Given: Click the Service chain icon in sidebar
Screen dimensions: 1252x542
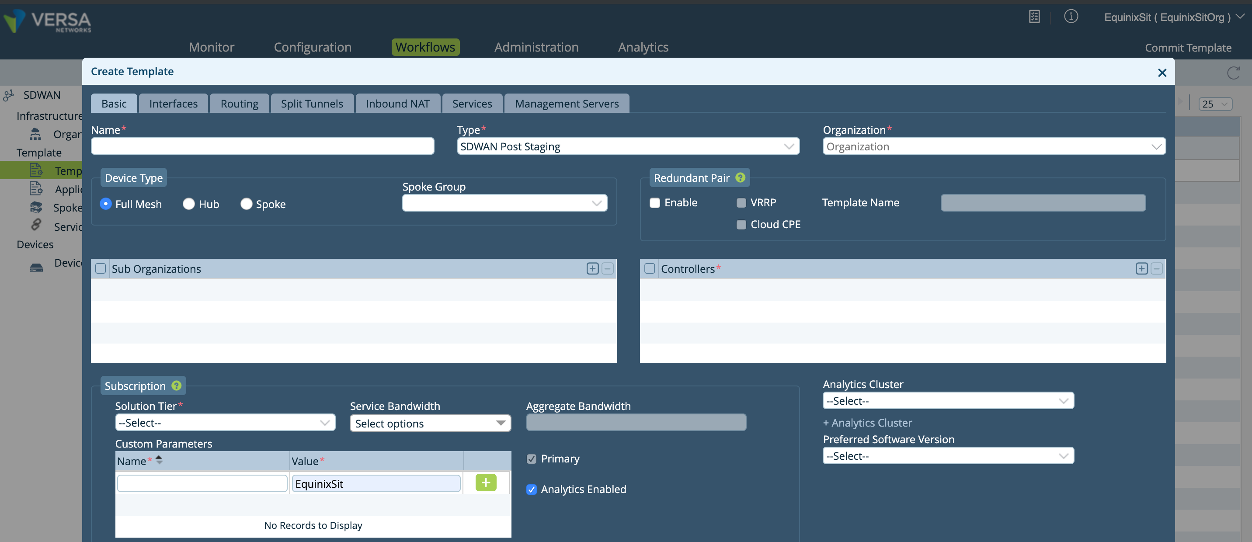Looking at the screenshot, I should point(36,225).
